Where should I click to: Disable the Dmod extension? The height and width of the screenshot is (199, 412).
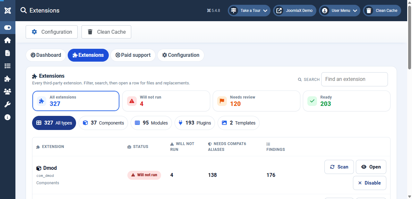click(x=369, y=183)
